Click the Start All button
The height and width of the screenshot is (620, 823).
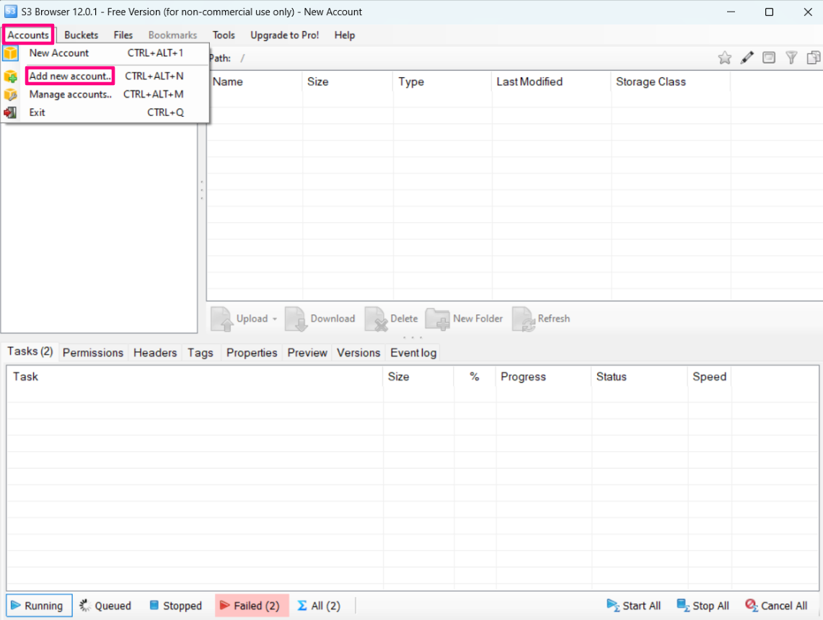tap(633, 606)
